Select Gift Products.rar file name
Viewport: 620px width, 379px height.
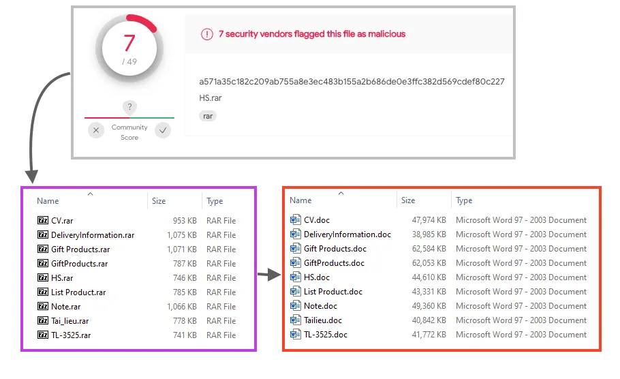(x=80, y=249)
